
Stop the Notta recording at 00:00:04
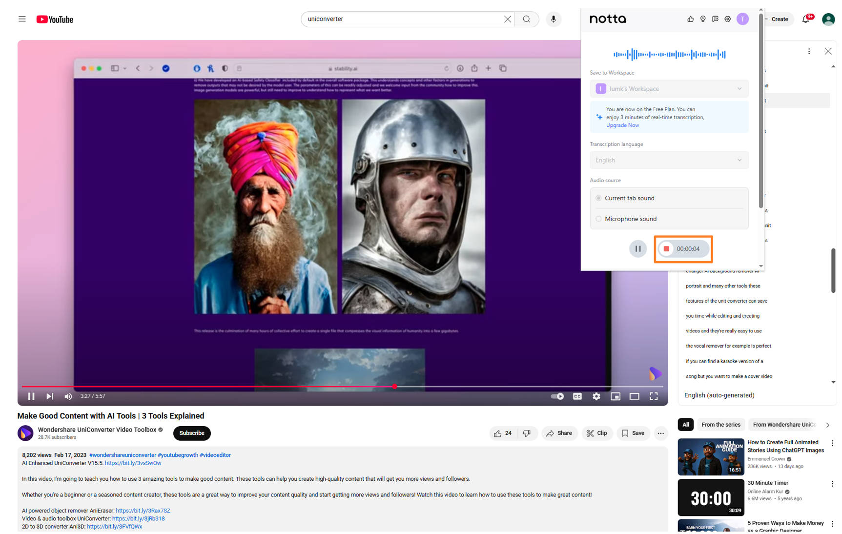click(683, 249)
